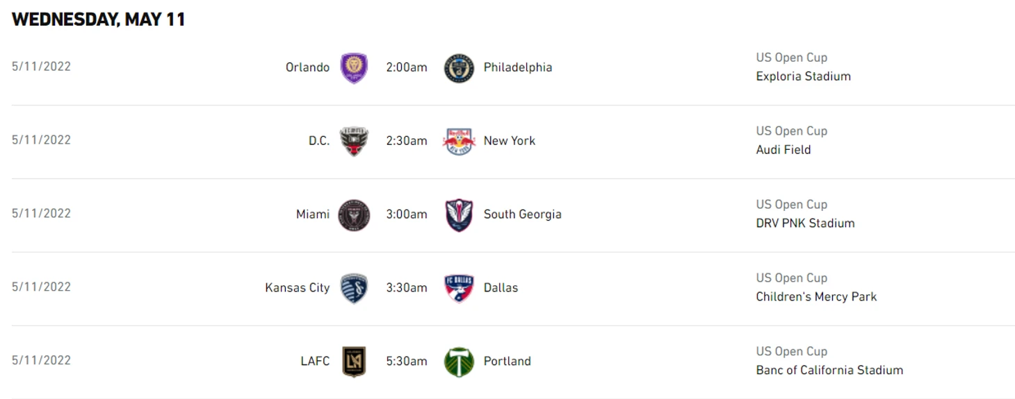This screenshot has width=1015, height=399.
Task: Open Banc of California Stadium venue
Action: click(830, 371)
